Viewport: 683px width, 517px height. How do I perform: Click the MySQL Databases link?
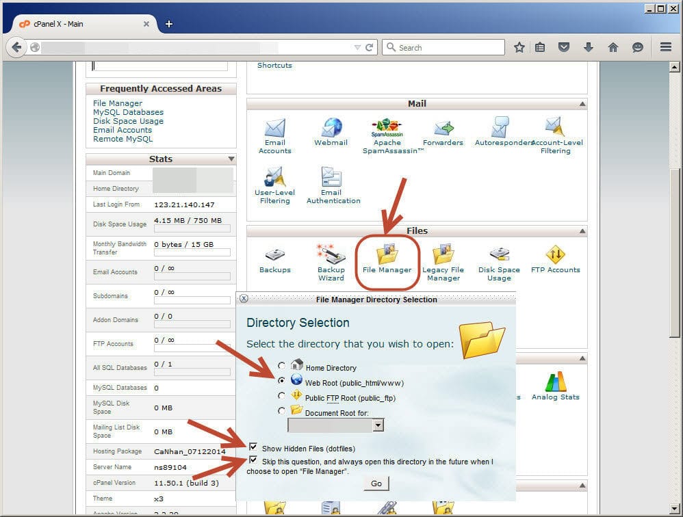(128, 112)
